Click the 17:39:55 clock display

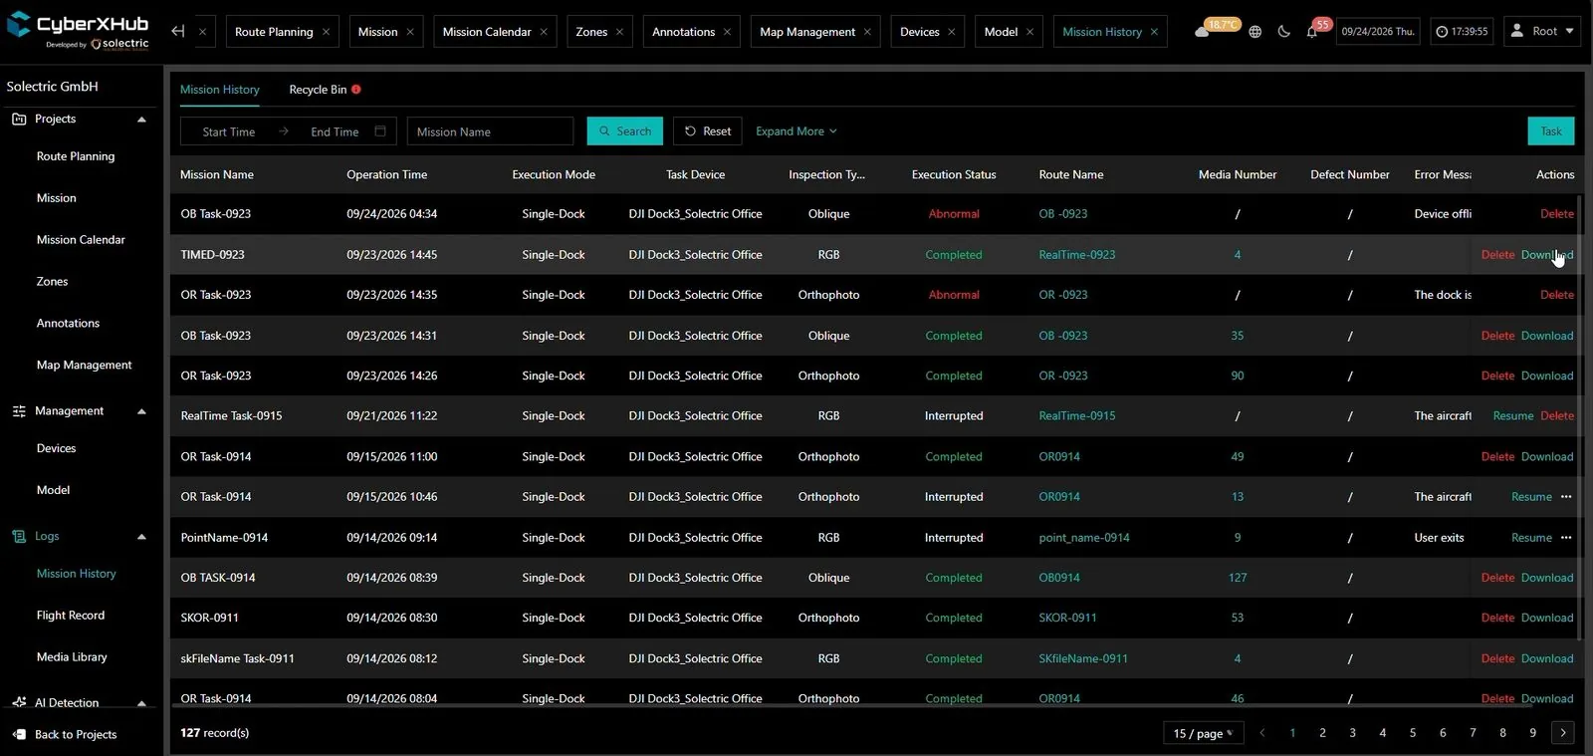(1462, 32)
